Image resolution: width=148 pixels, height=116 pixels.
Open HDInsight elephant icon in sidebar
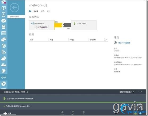click(3, 40)
